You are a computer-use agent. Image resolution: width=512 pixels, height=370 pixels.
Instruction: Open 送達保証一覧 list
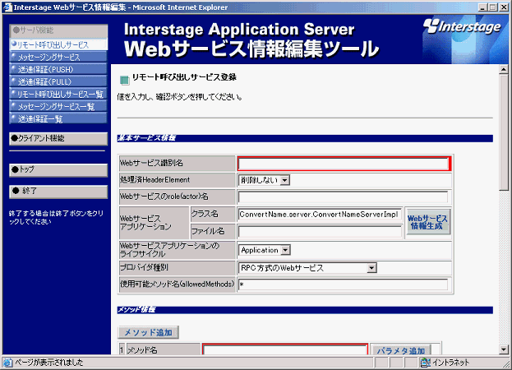tap(58, 118)
